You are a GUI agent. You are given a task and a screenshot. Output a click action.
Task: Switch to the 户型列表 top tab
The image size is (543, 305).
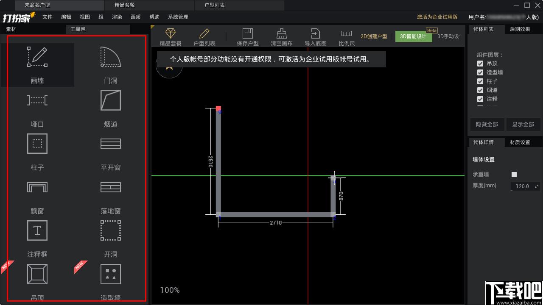click(239, 5)
